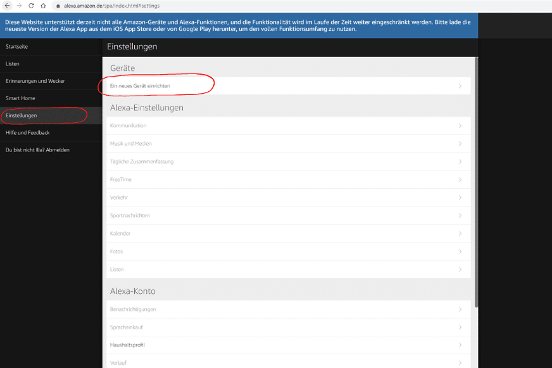Open Hilfe und Feedback
The width and height of the screenshot is (552, 368).
coord(27,132)
